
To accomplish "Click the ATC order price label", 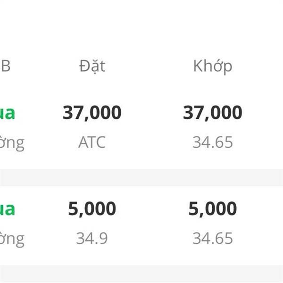I will [x=92, y=142].
